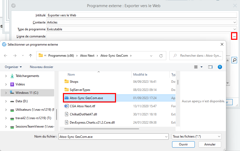Click the Atoo-Sync GesCom.exe application icon
The image size is (240, 151).
(66, 98)
